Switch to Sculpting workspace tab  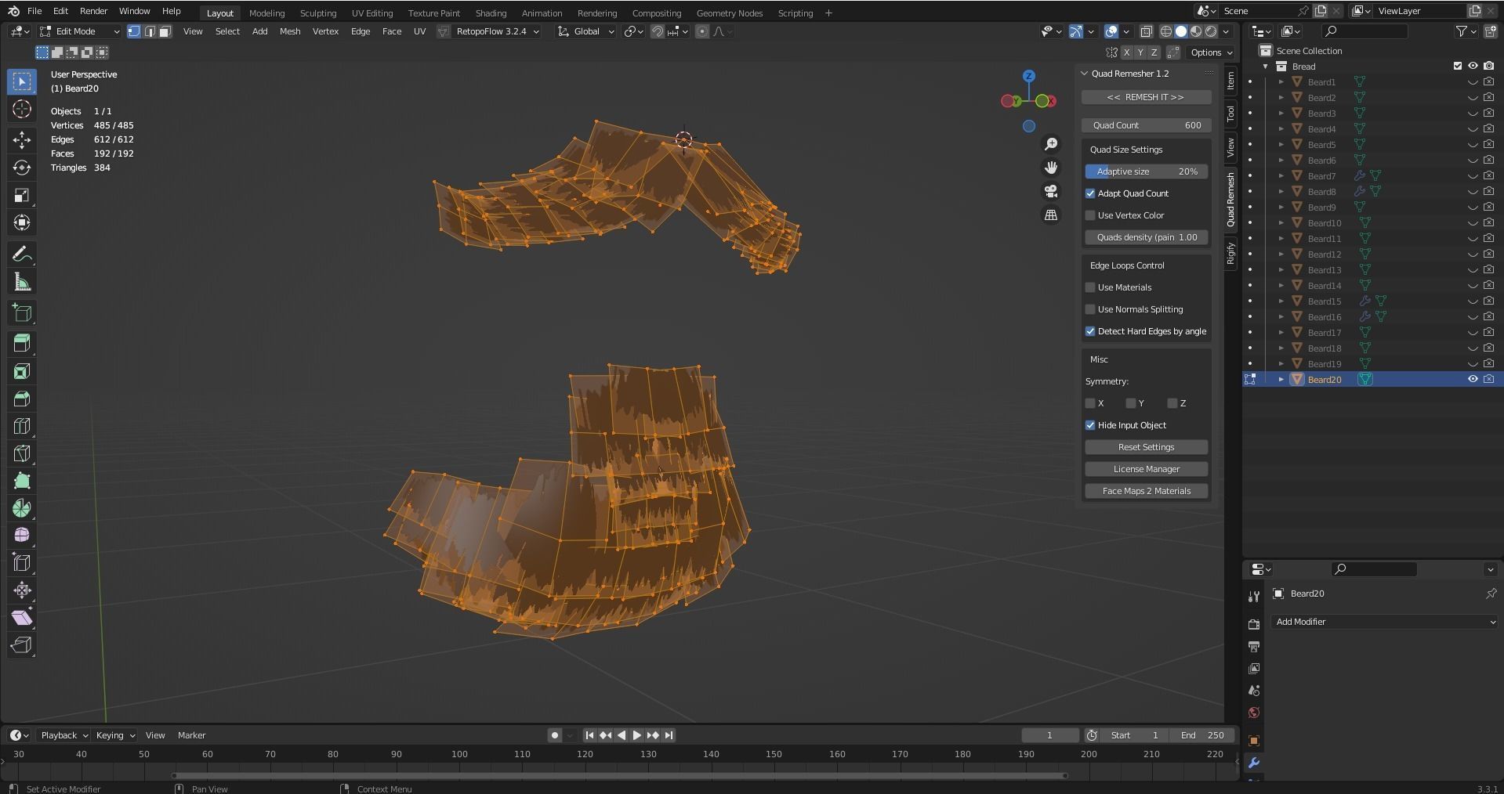tap(318, 13)
